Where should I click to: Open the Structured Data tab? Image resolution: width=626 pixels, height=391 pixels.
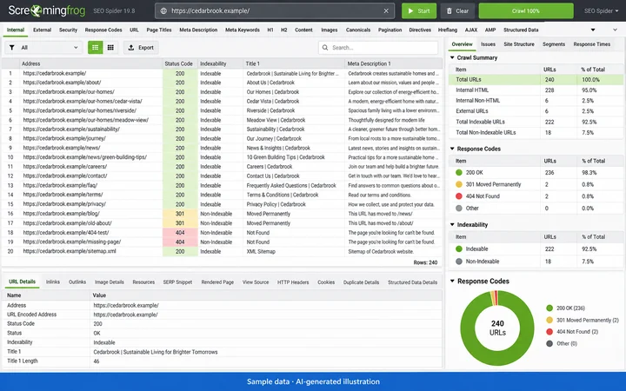click(521, 30)
